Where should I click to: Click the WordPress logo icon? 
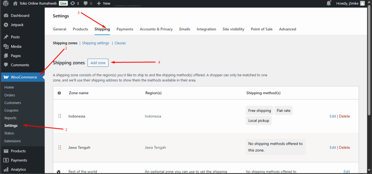(5, 3)
